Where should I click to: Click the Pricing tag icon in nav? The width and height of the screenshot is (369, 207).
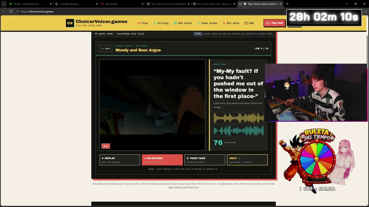[155, 23]
